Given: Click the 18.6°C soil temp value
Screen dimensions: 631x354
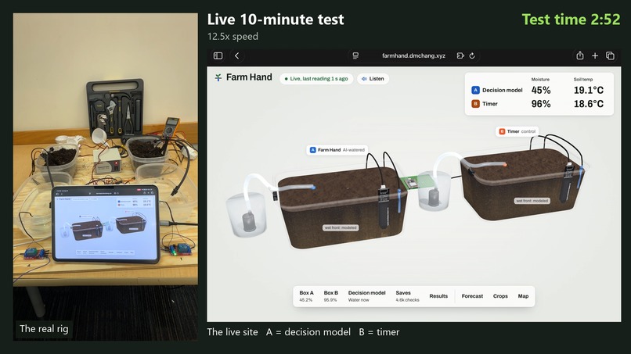Looking at the screenshot, I should click(589, 104).
